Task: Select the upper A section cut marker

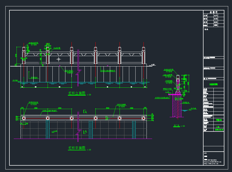Action: tap(85, 112)
